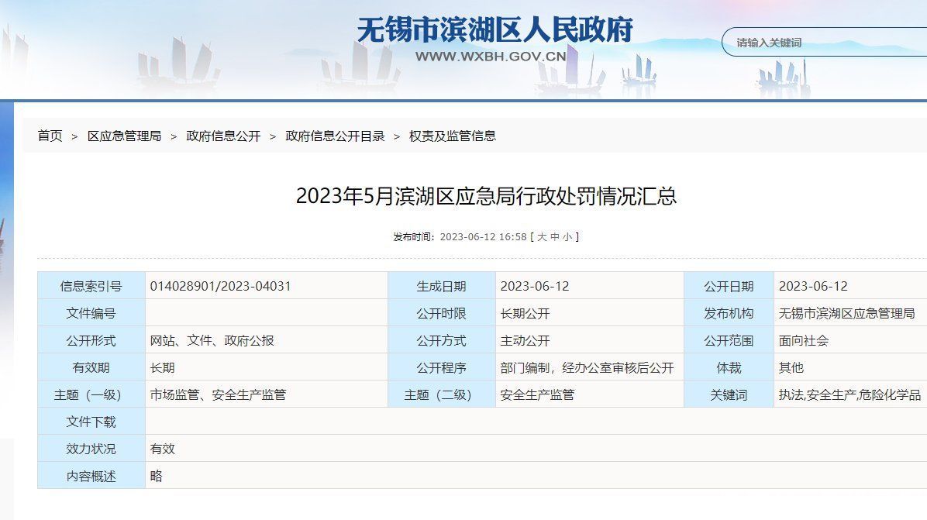
Task: Click the 文件下载 label cell
Action: 91,422
